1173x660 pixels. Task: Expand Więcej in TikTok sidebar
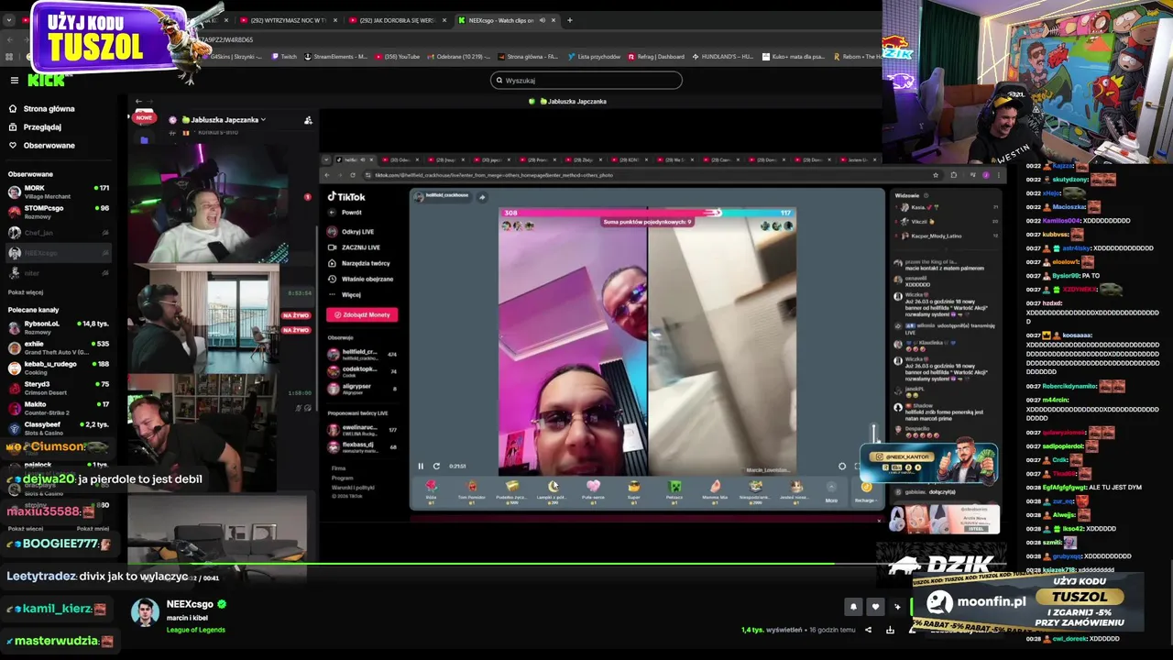pyautogui.click(x=345, y=294)
